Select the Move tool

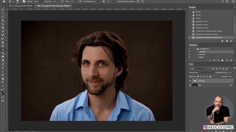pos(3,10)
